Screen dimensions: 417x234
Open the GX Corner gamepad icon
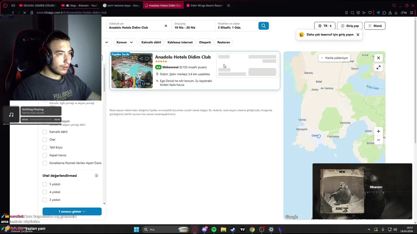pos(13,6)
